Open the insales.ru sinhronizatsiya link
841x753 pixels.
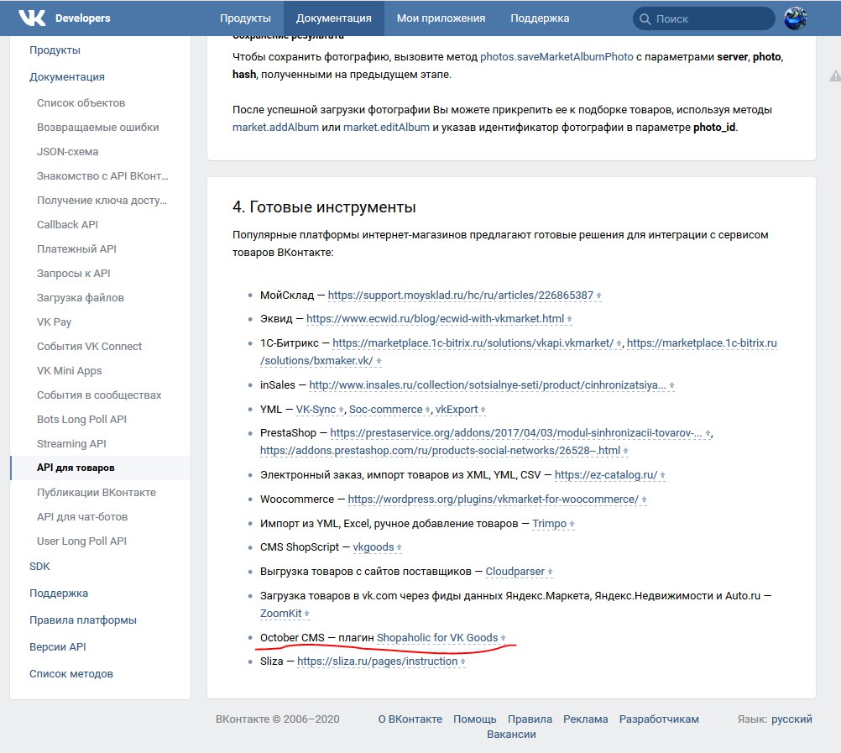pyautogui.click(x=488, y=384)
